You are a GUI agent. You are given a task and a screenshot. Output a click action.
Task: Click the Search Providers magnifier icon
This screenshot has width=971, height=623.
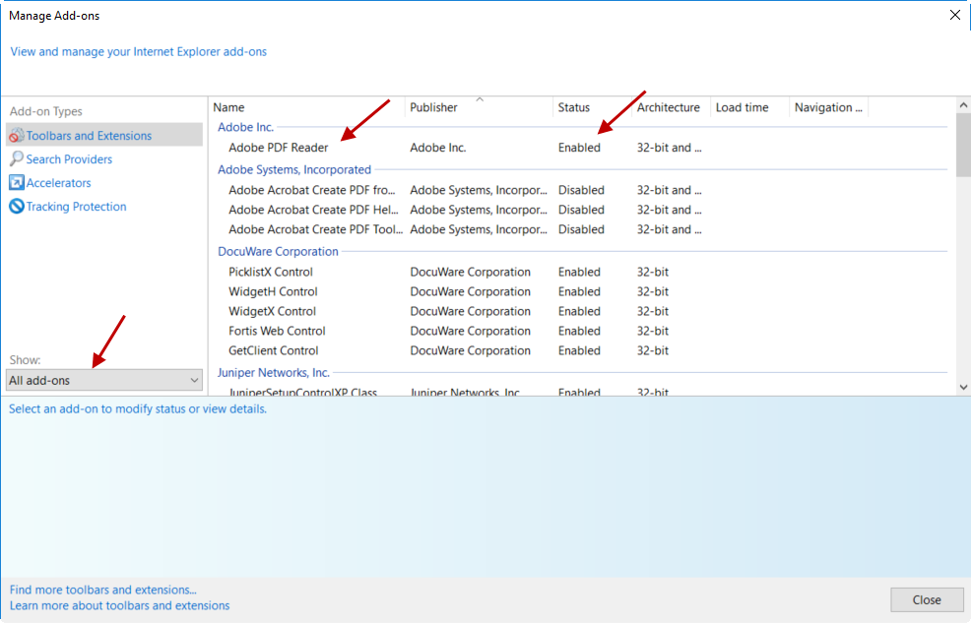click(x=17, y=159)
